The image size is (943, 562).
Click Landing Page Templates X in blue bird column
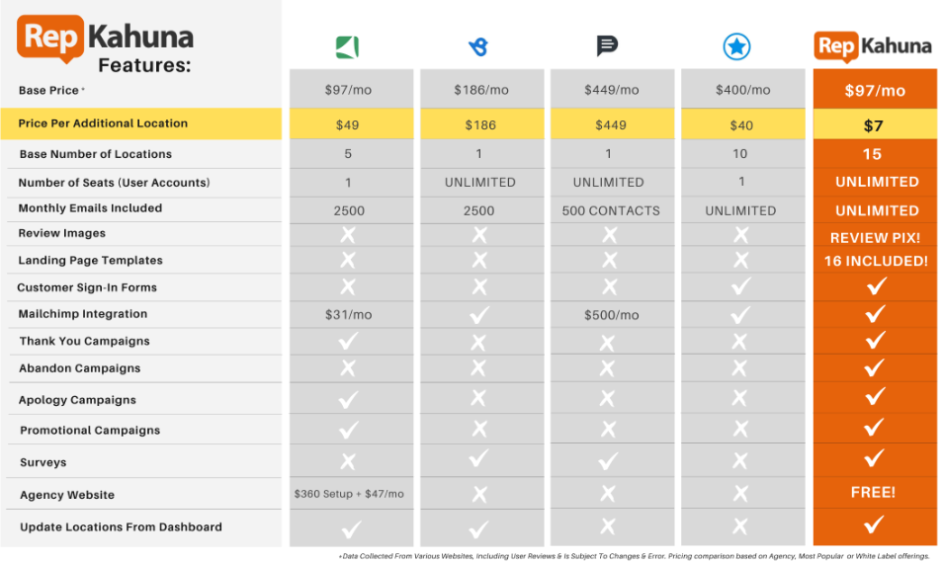click(x=479, y=261)
